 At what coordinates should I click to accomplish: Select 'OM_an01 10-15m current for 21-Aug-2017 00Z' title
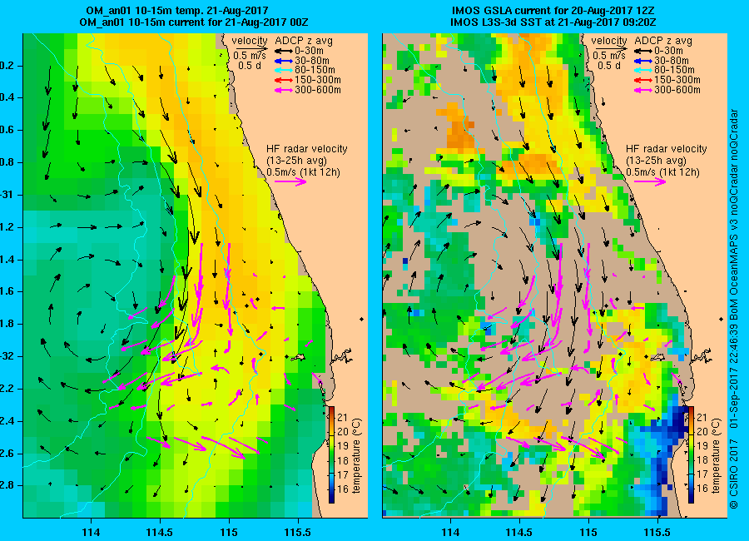tap(193, 22)
